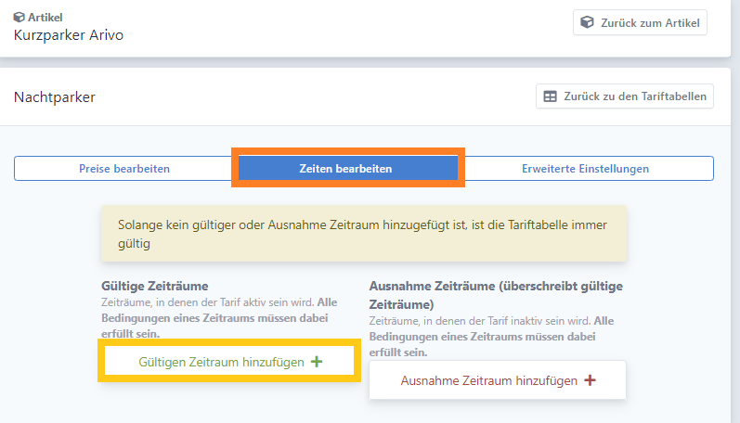Screen dimensions: 740x423
Task: Add period with Gültigen Zeitraum hinzufügen label
Action: coord(221,362)
